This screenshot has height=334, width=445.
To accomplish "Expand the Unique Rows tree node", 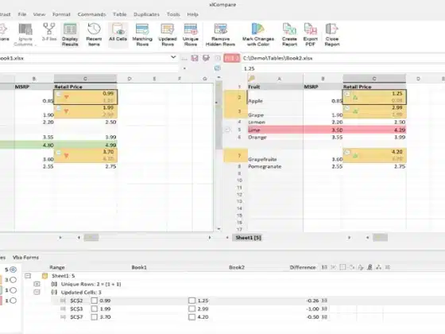I will (37, 284).
